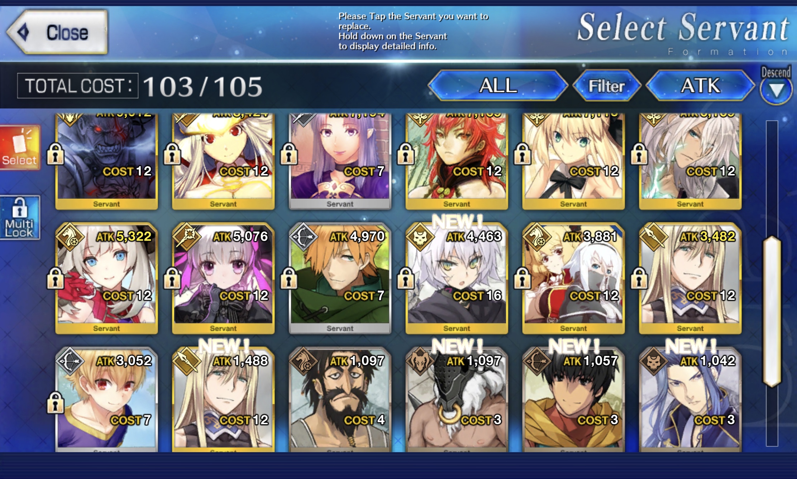Viewport: 797px width, 479px height.
Task: Click the Archer class icon on ATK 4,970 card
Action: [304, 237]
